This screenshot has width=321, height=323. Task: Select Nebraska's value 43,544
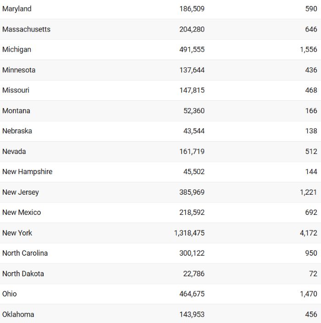click(194, 131)
